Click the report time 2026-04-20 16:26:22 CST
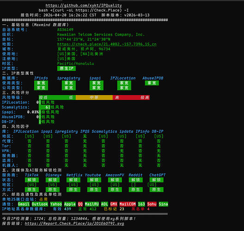 (70, 15)
